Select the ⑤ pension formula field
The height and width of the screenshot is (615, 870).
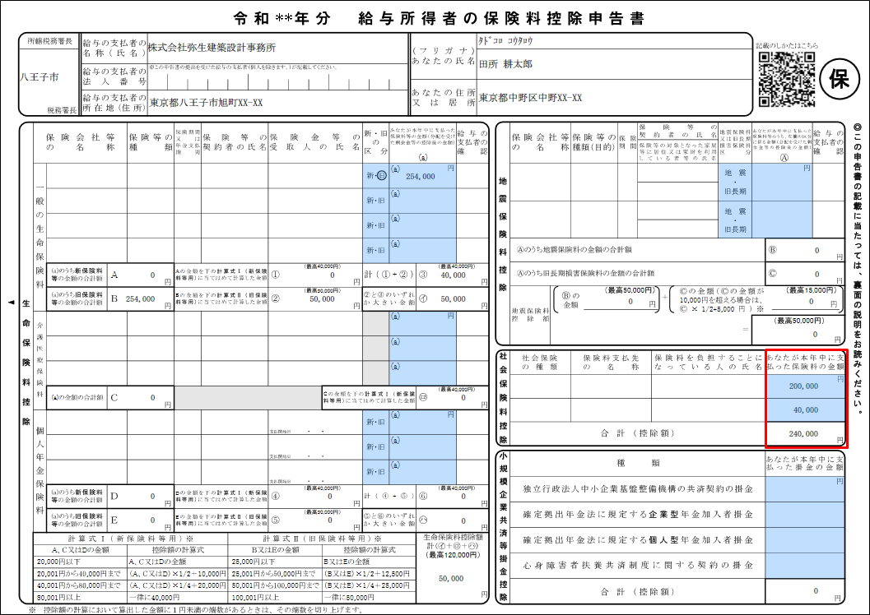316,520
